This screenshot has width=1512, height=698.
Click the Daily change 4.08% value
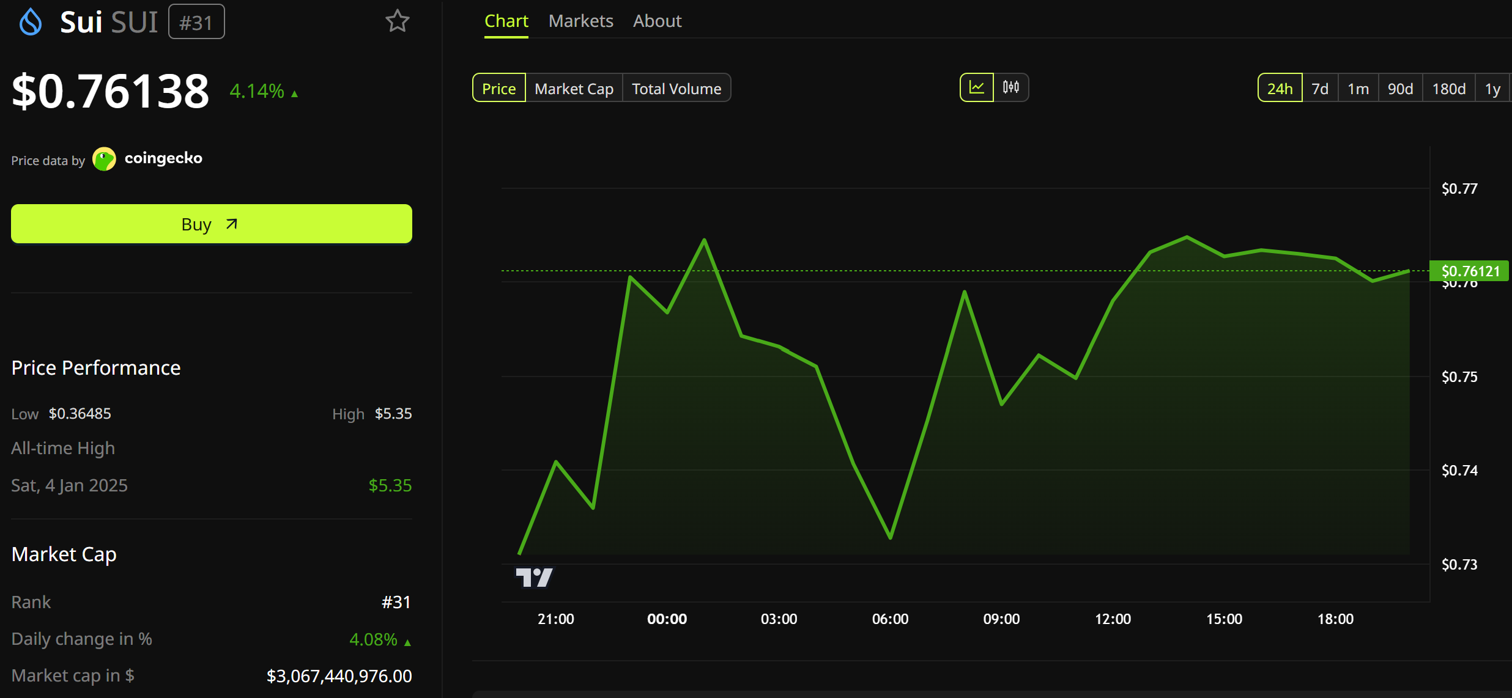[380, 639]
